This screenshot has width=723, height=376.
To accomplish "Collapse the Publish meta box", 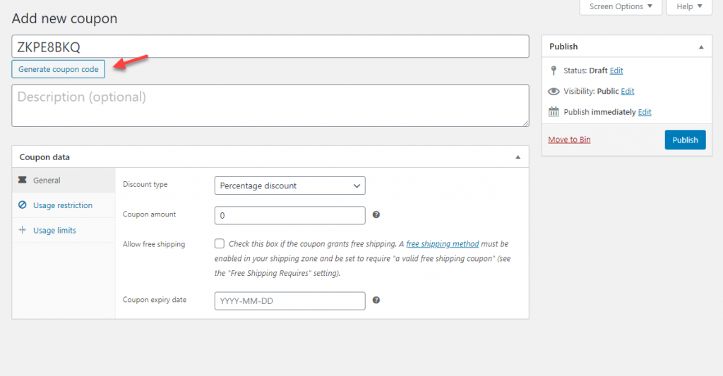I will click(x=701, y=47).
